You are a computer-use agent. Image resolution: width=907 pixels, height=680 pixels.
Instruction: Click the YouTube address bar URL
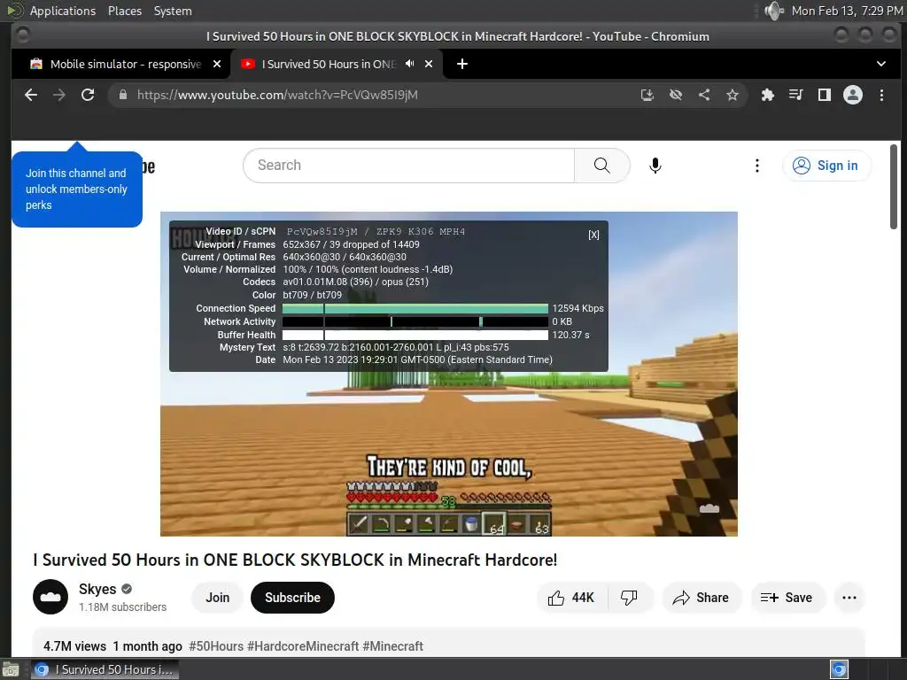[x=277, y=95]
